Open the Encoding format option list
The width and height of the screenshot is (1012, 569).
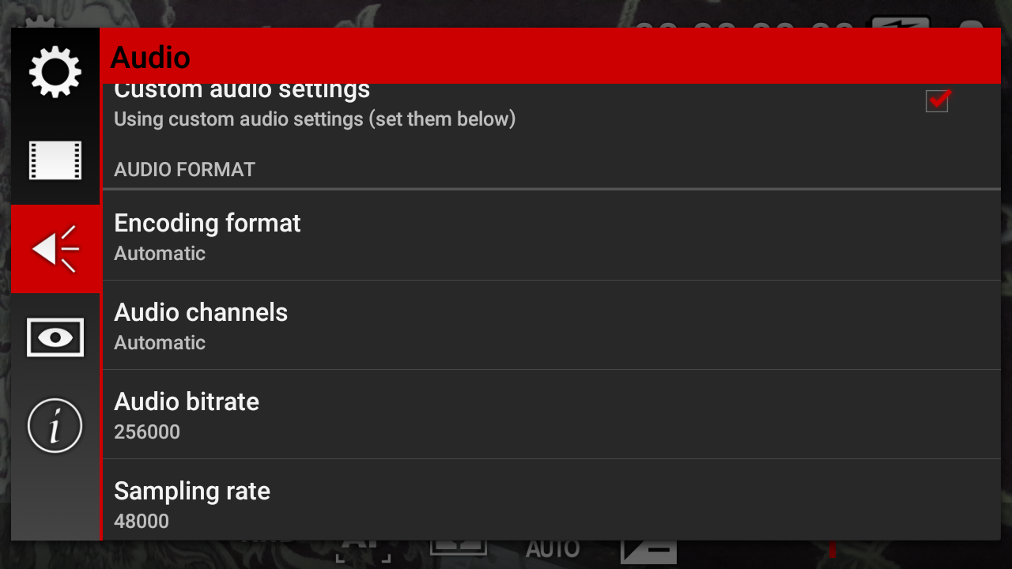point(551,236)
